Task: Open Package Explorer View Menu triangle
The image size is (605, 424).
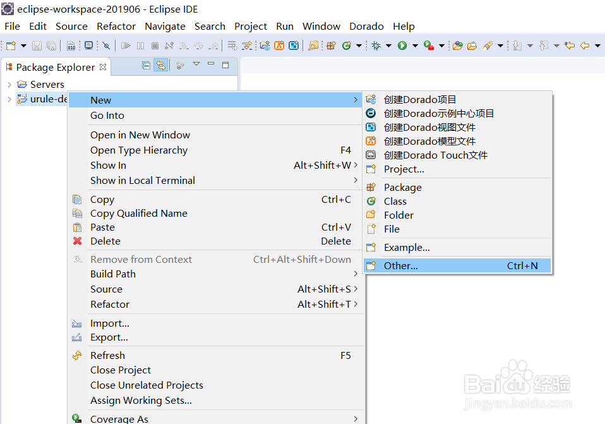Action: (x=196, y=64)
